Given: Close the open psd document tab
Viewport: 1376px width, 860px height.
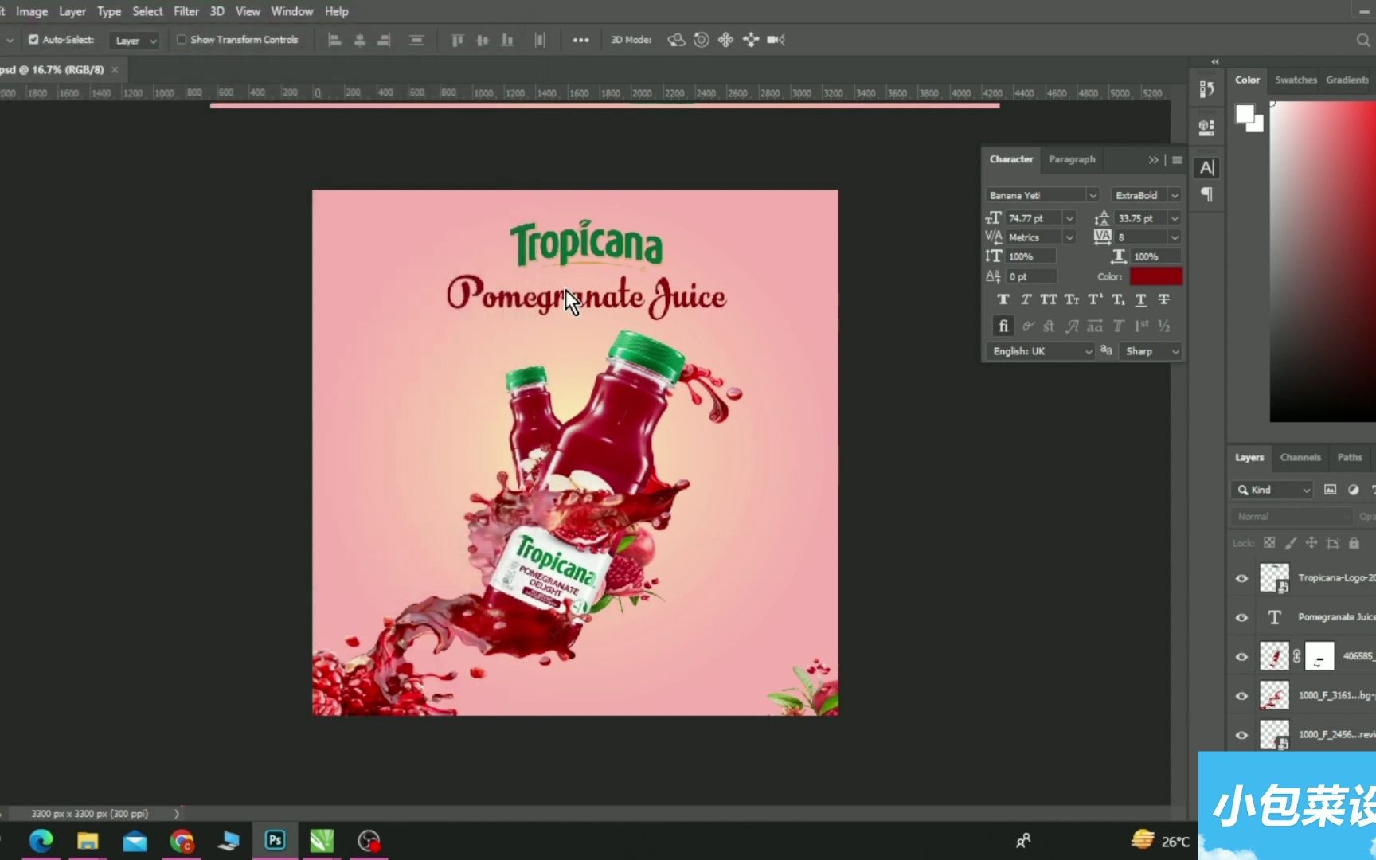Looking at the screenshot, I should pyautogui.click(x=115, y=70).
